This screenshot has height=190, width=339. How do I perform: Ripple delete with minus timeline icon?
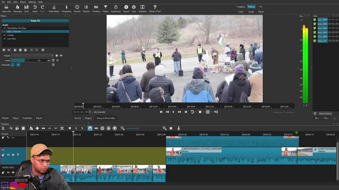(x=43, y=128)
